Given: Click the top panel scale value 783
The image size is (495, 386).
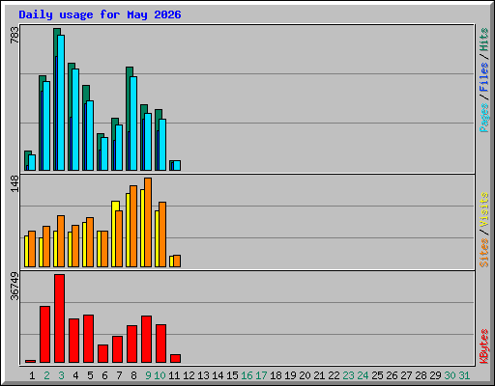Looking at the screenshot, I should 15,35.
